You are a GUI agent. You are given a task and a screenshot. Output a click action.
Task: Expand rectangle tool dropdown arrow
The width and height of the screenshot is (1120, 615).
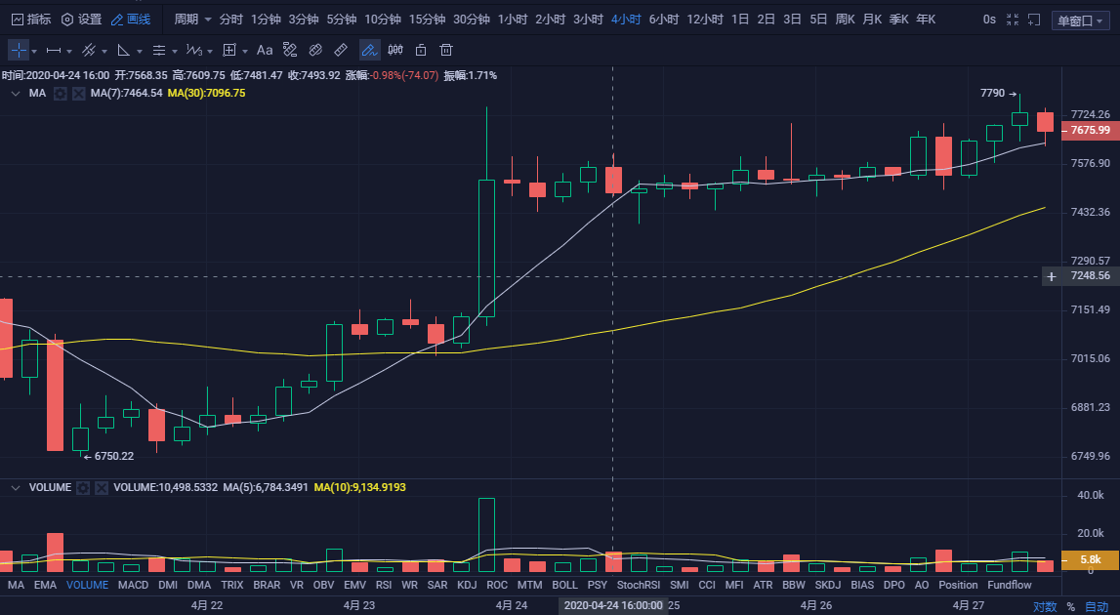point(245,52)
